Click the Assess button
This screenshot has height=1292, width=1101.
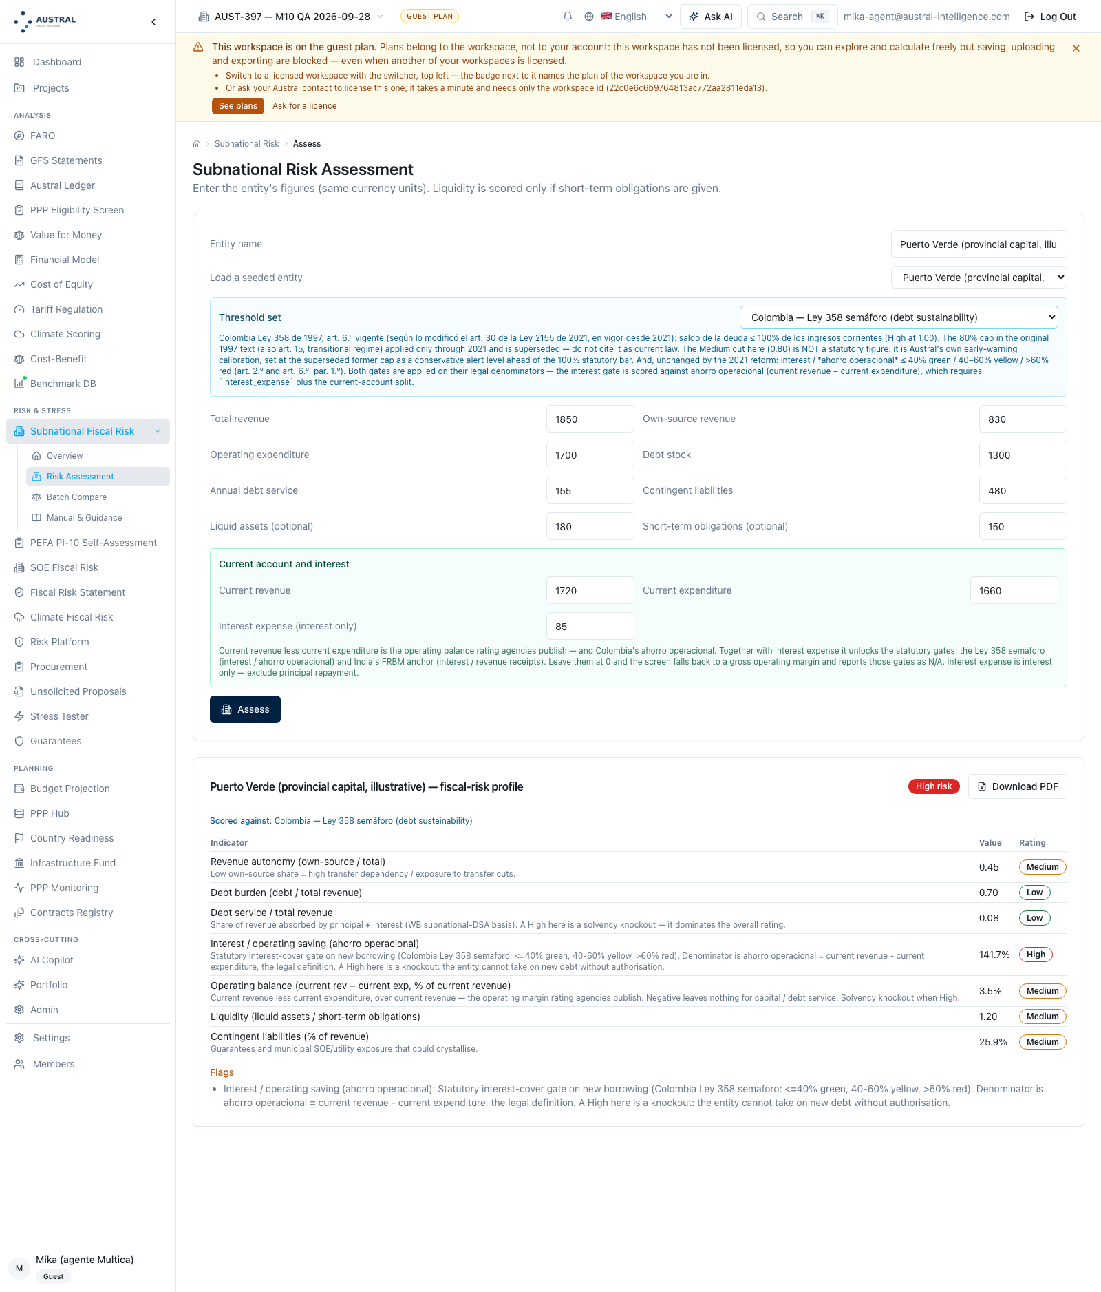click(245, 709)
